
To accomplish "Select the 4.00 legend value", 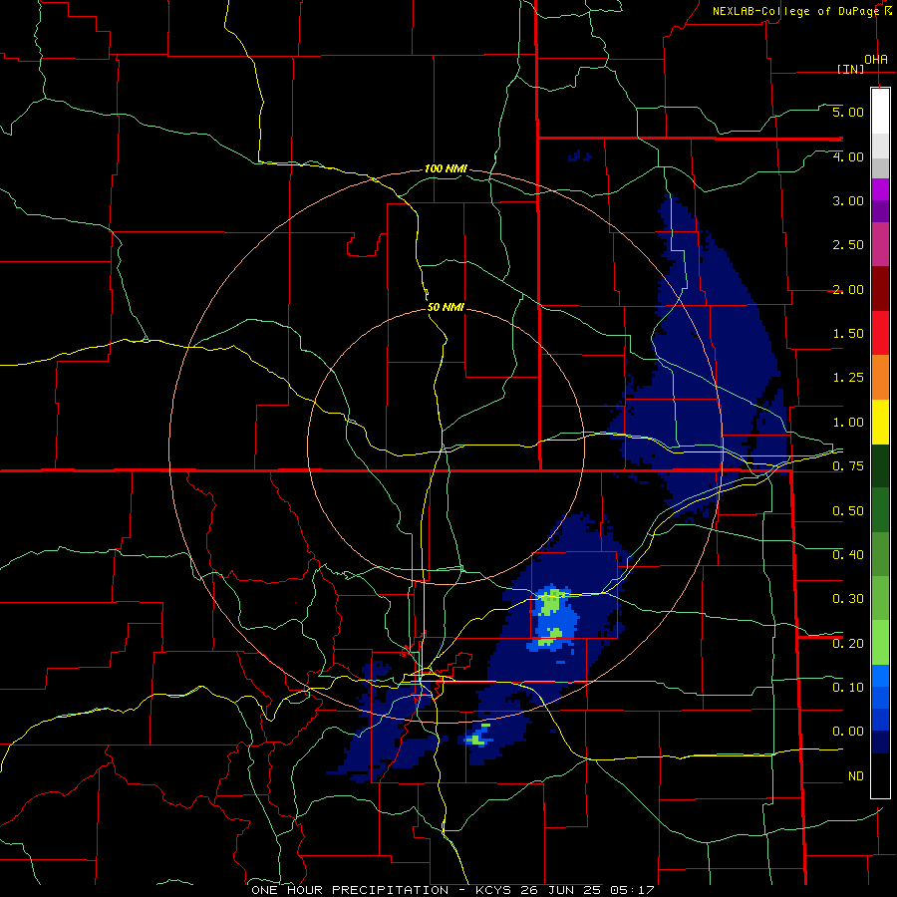I will [848, 156].
